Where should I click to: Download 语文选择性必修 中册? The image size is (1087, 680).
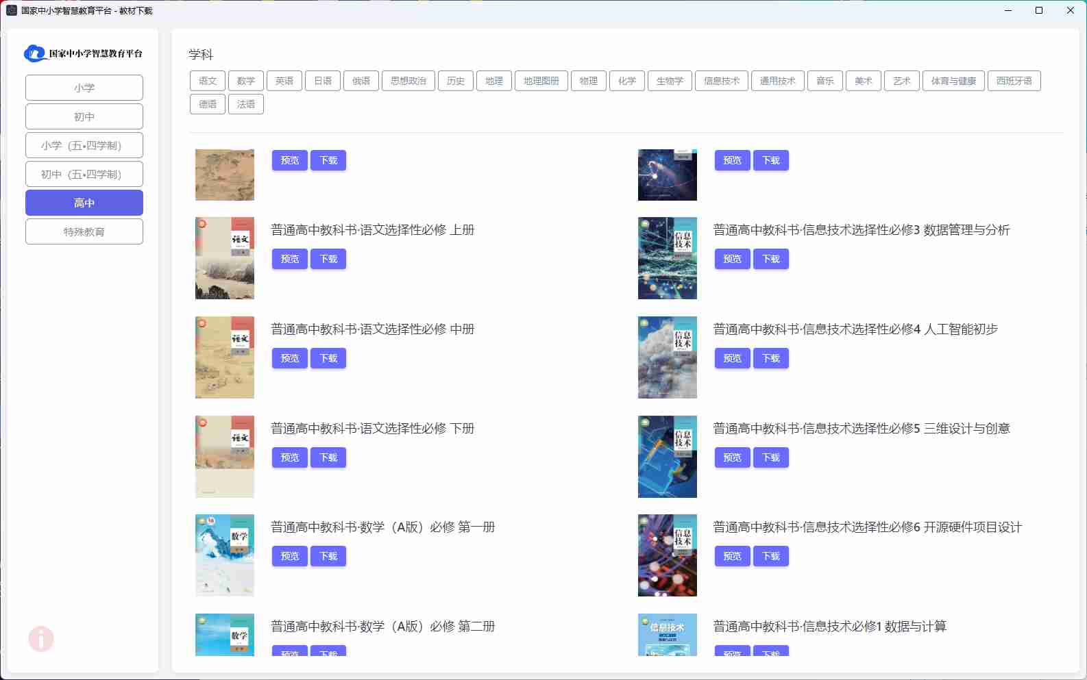[328, 358]
